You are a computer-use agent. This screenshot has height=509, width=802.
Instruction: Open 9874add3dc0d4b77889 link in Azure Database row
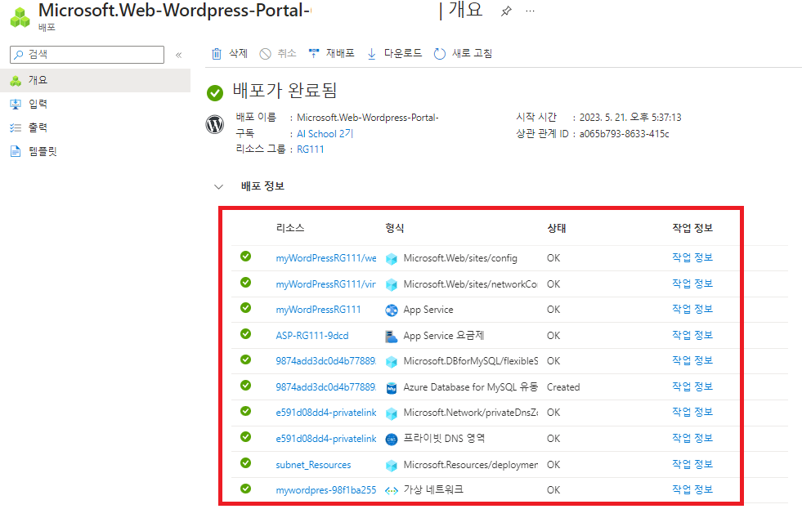326,387
